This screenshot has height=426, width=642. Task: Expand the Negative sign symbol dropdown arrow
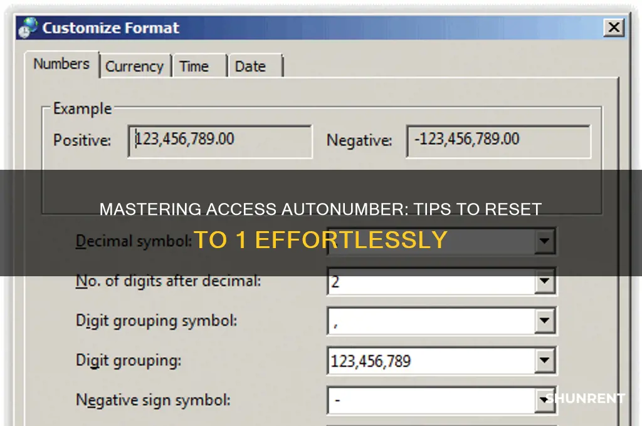click(x=545, y=400)
